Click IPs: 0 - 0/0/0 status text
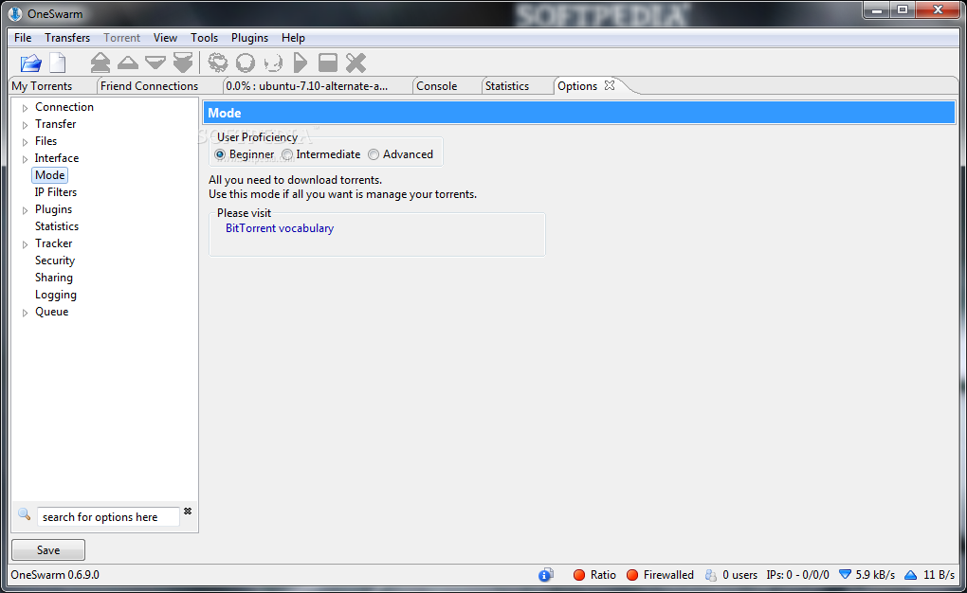Viewport: 967px width, 593px height. 797,575
